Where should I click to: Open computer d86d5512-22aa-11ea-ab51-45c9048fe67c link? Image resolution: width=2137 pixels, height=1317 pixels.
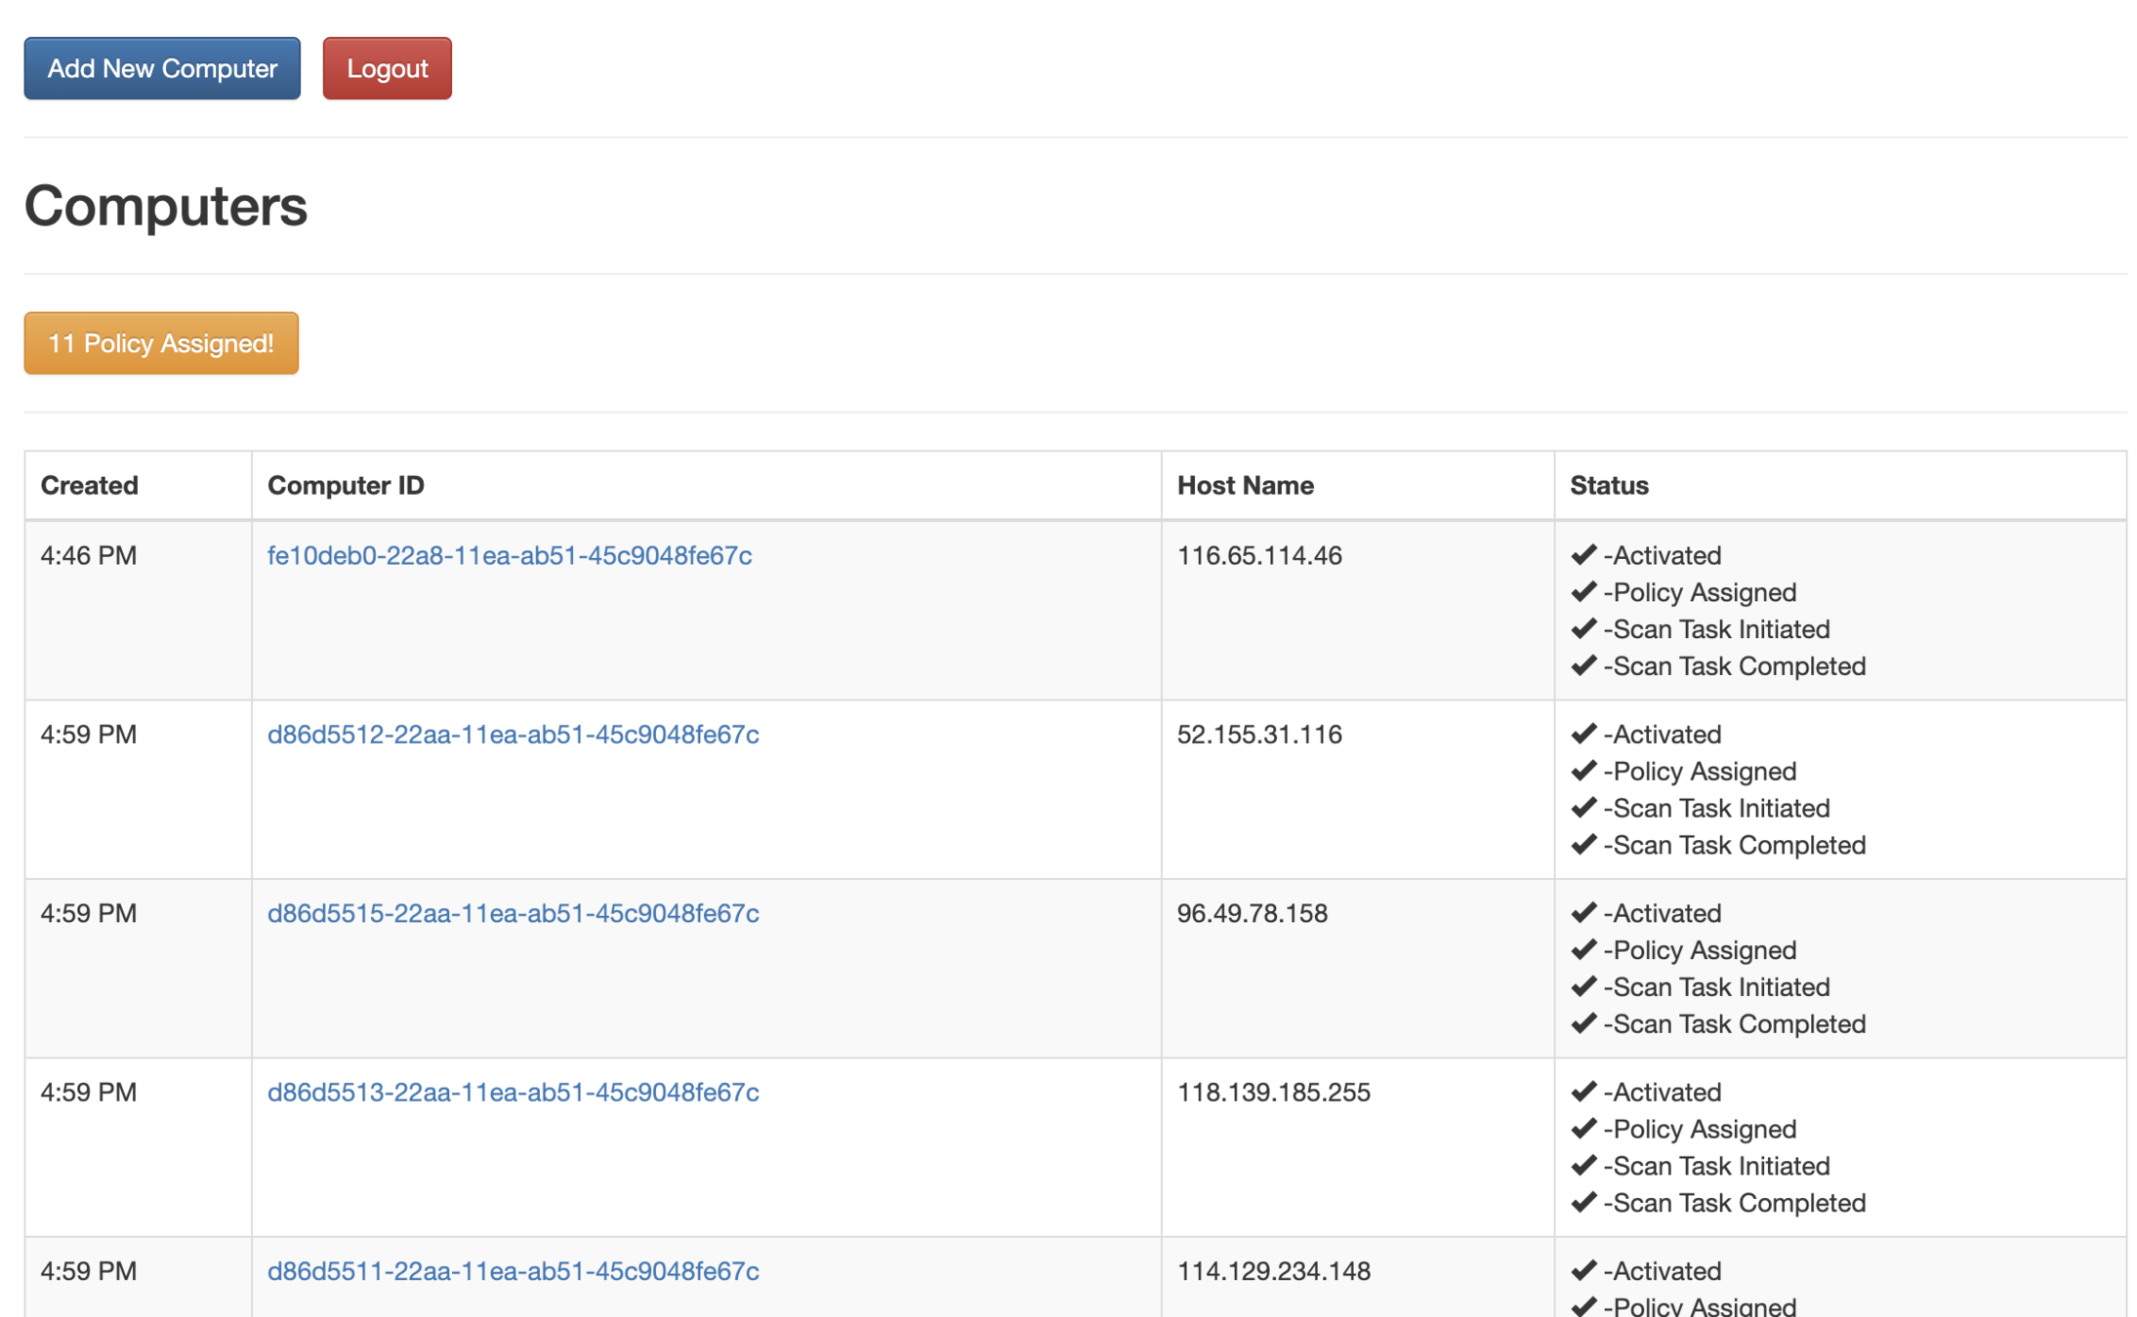point(513,734)
